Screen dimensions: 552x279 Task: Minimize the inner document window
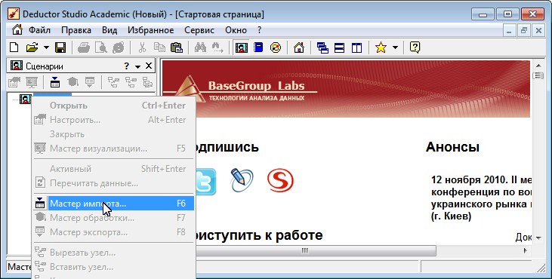tap(509, 30)
